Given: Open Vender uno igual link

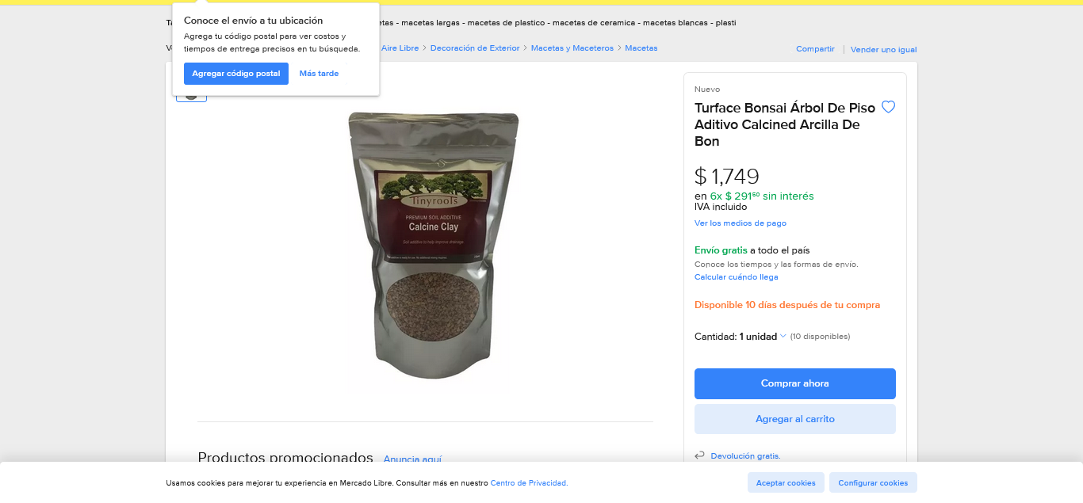Looking at the screenshot, I should (883, 49).
